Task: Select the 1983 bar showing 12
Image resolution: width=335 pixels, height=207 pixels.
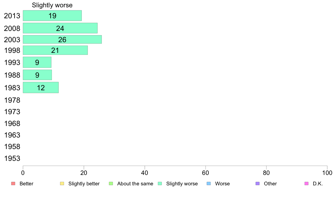Action: (x=41, y=87)
